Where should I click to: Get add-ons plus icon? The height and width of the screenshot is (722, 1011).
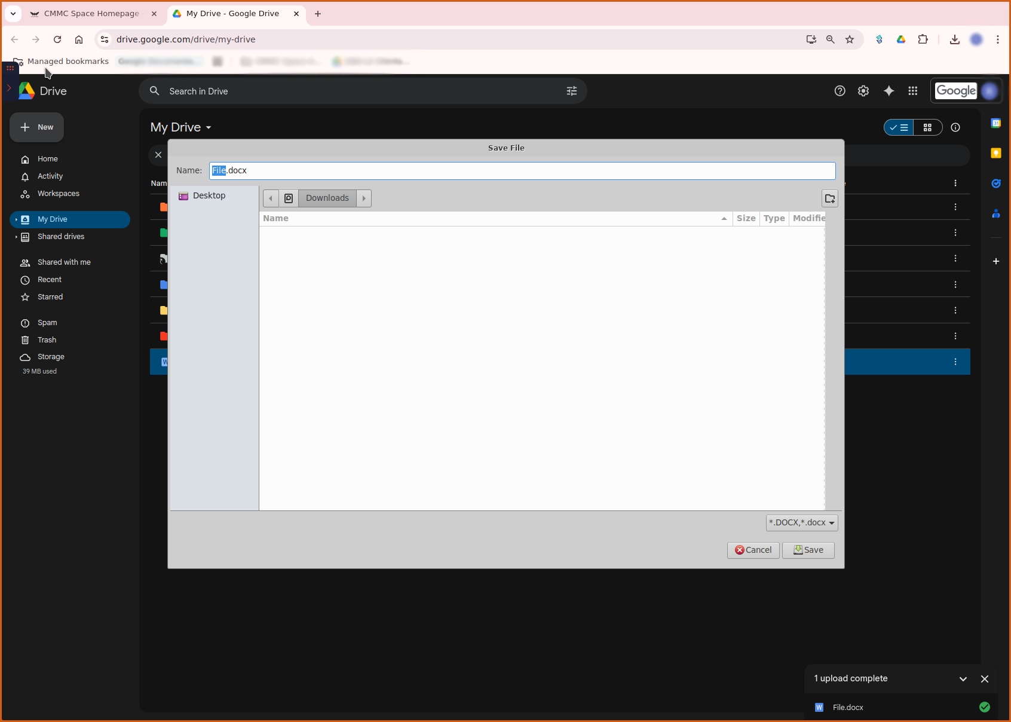(996, 261)
